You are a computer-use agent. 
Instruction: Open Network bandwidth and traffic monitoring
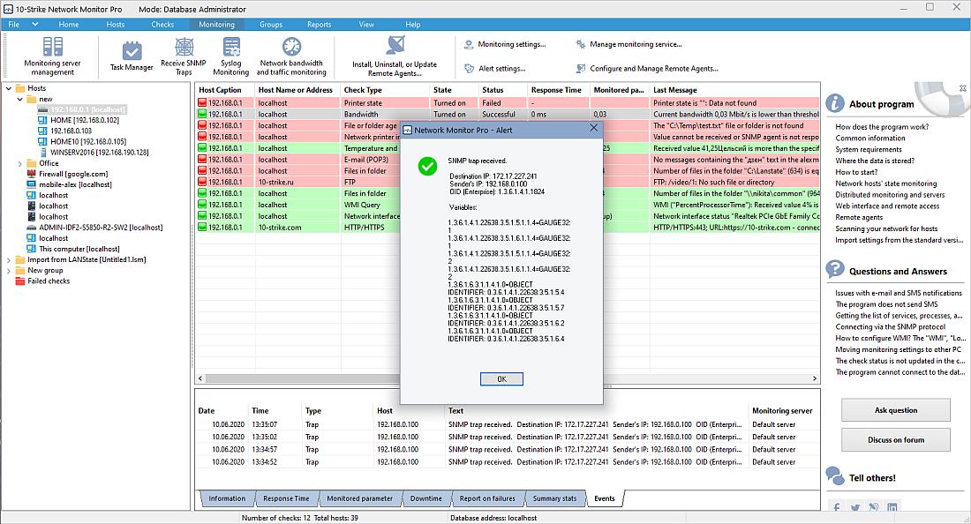(x=291, y=56)
